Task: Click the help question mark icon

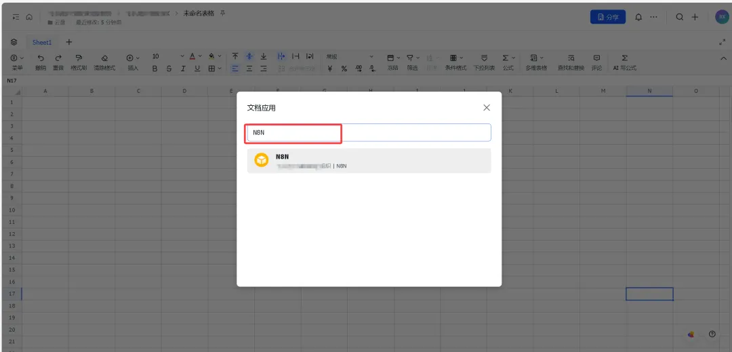Action: (x=712, y=334)
